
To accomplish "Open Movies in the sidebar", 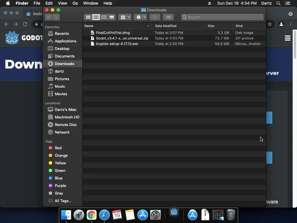I will click(x=62, y=94).
